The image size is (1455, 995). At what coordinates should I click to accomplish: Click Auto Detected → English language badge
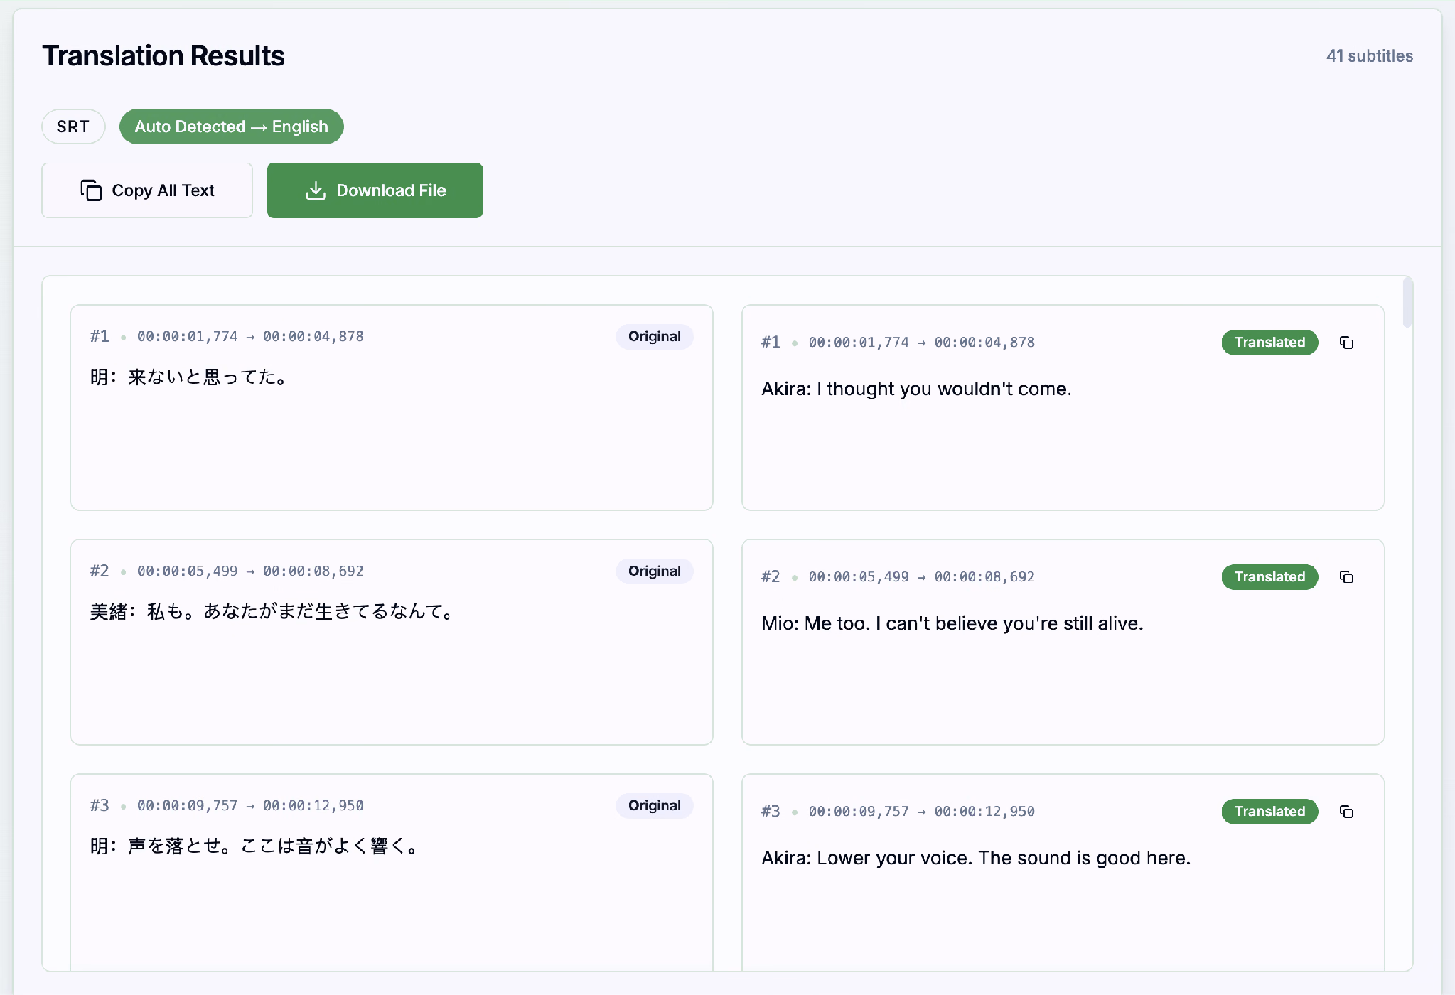(232, 127)
